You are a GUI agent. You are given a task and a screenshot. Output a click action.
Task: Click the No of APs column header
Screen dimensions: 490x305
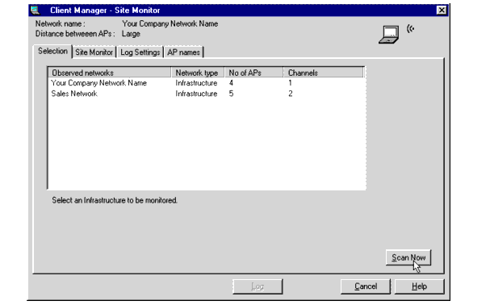(253, 73)
